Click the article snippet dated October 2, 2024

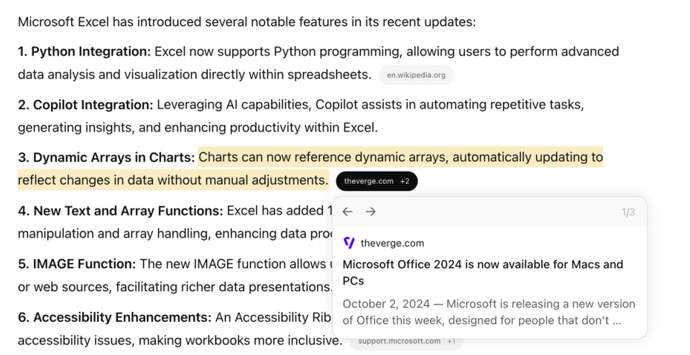coord(489,312)
